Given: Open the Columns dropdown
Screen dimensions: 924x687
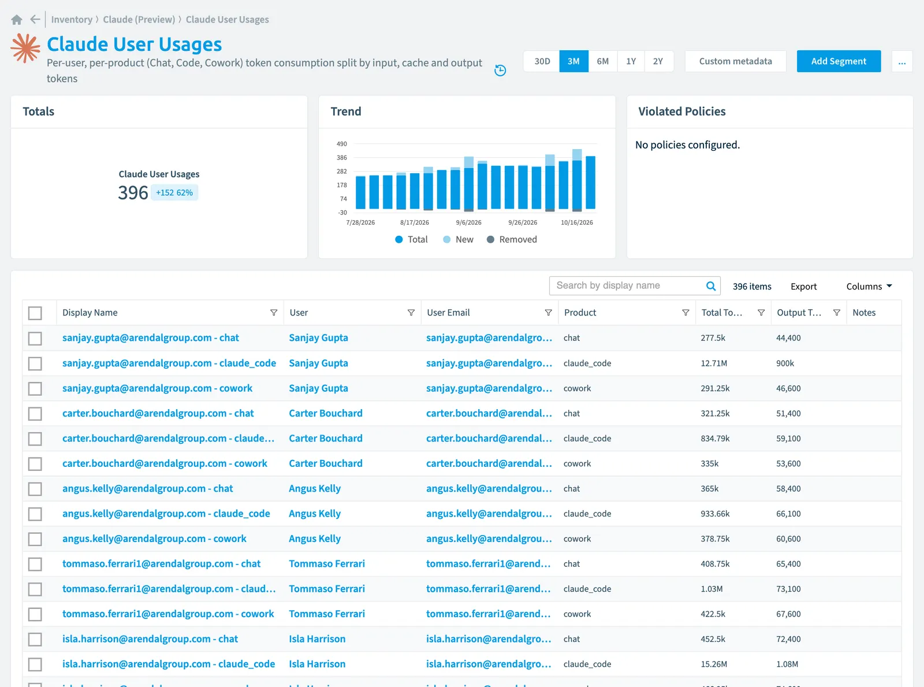Looking at the screenshot, I should pyautogui.click(x=869, y=287).
